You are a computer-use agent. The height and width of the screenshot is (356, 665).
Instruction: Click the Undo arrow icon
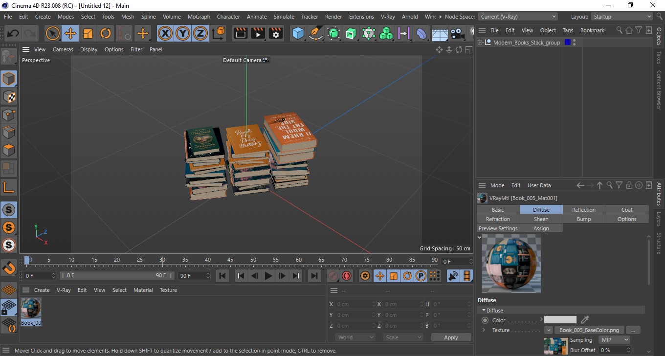tap(13, 34)
